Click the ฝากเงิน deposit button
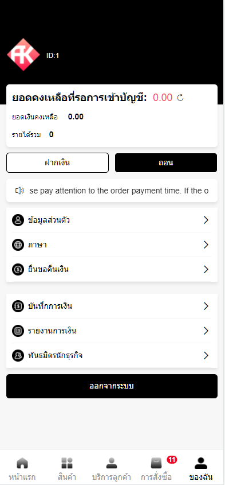Screen dimensions: 225x485 [57, 162]
